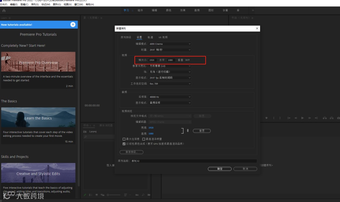340x202 pixels.
Task: Open the Program monitor panel menu icon
Action: 252,18
